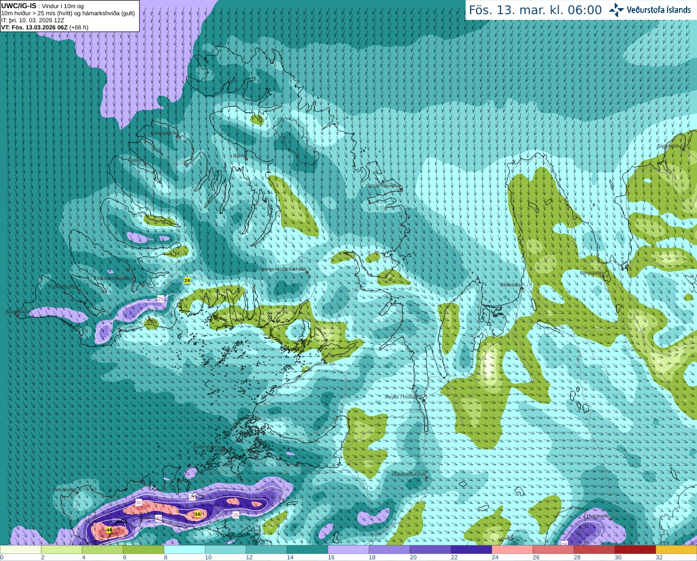The image size is (697, 561).
Task: Click the Patreksfjörður station label
Action: click(63, 287)
